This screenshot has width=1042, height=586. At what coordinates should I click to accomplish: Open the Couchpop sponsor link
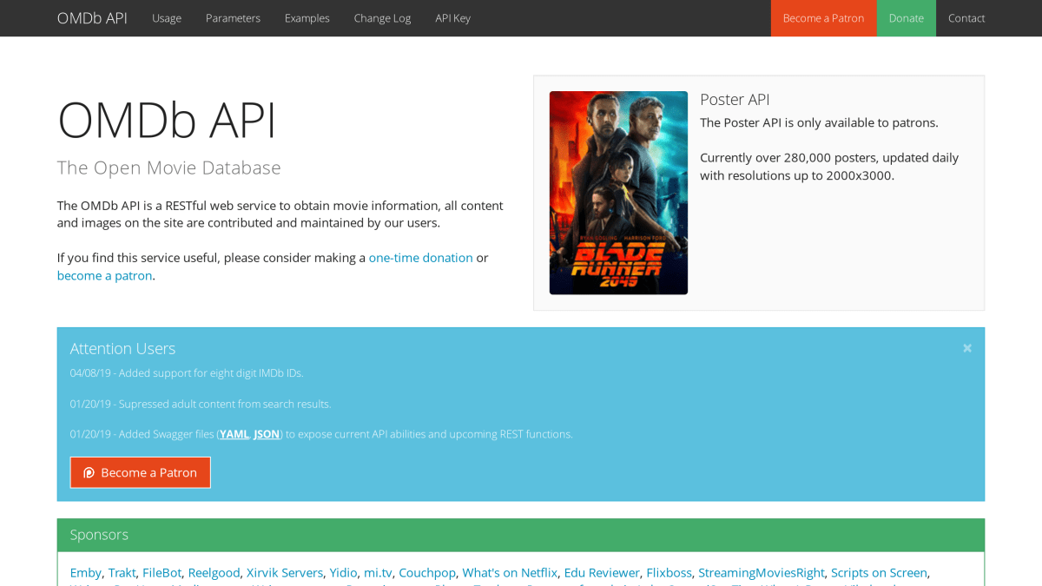pyautogui.click(x=427, y=573)
